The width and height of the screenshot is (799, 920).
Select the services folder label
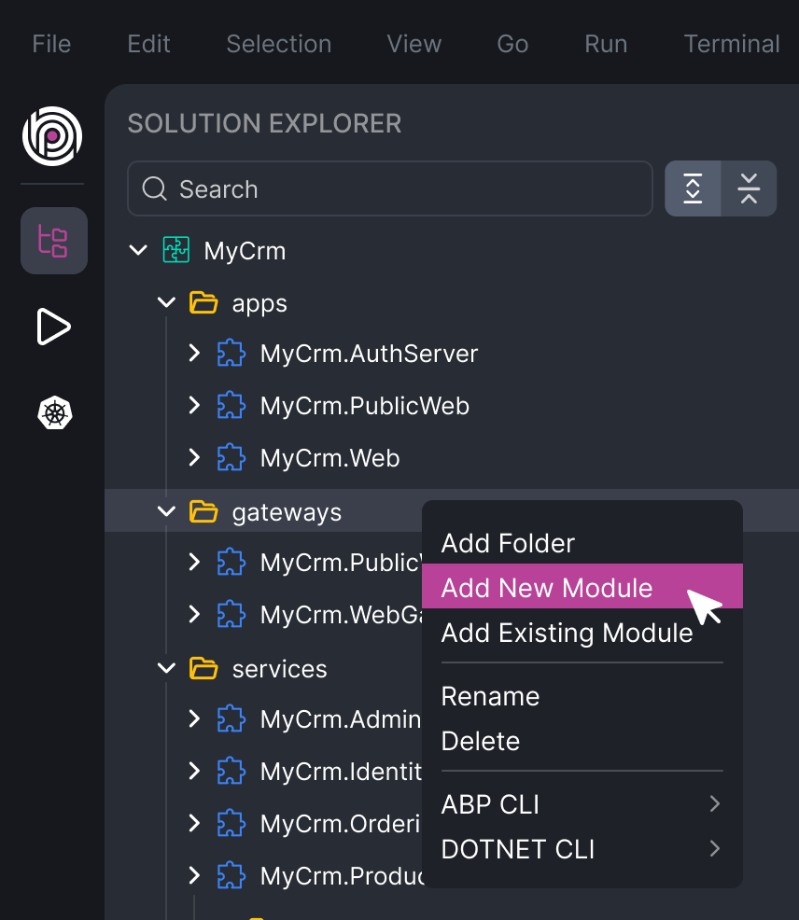[279, 669]
